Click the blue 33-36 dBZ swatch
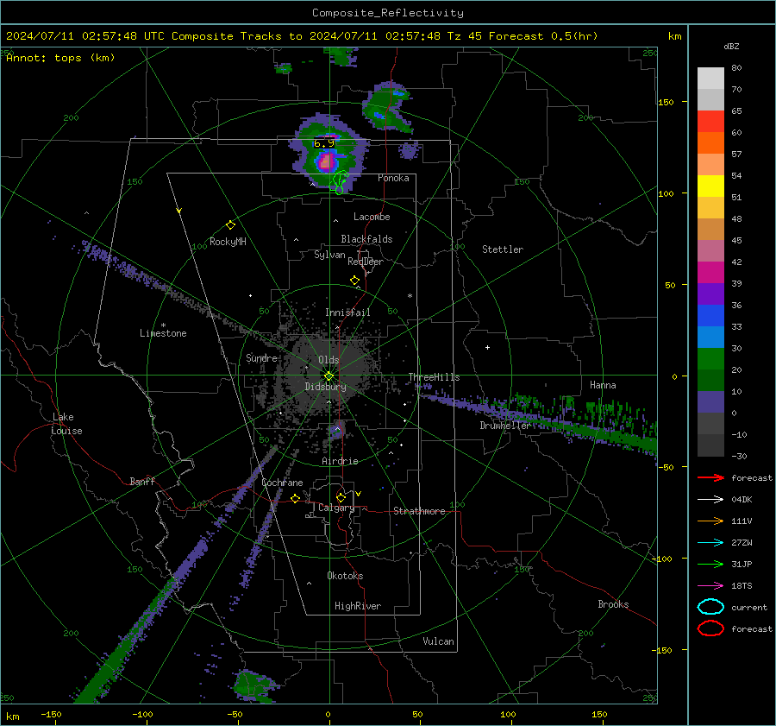The width and height of the screenshot is (776, 726). pyautogui.click(x=710, y=316)
